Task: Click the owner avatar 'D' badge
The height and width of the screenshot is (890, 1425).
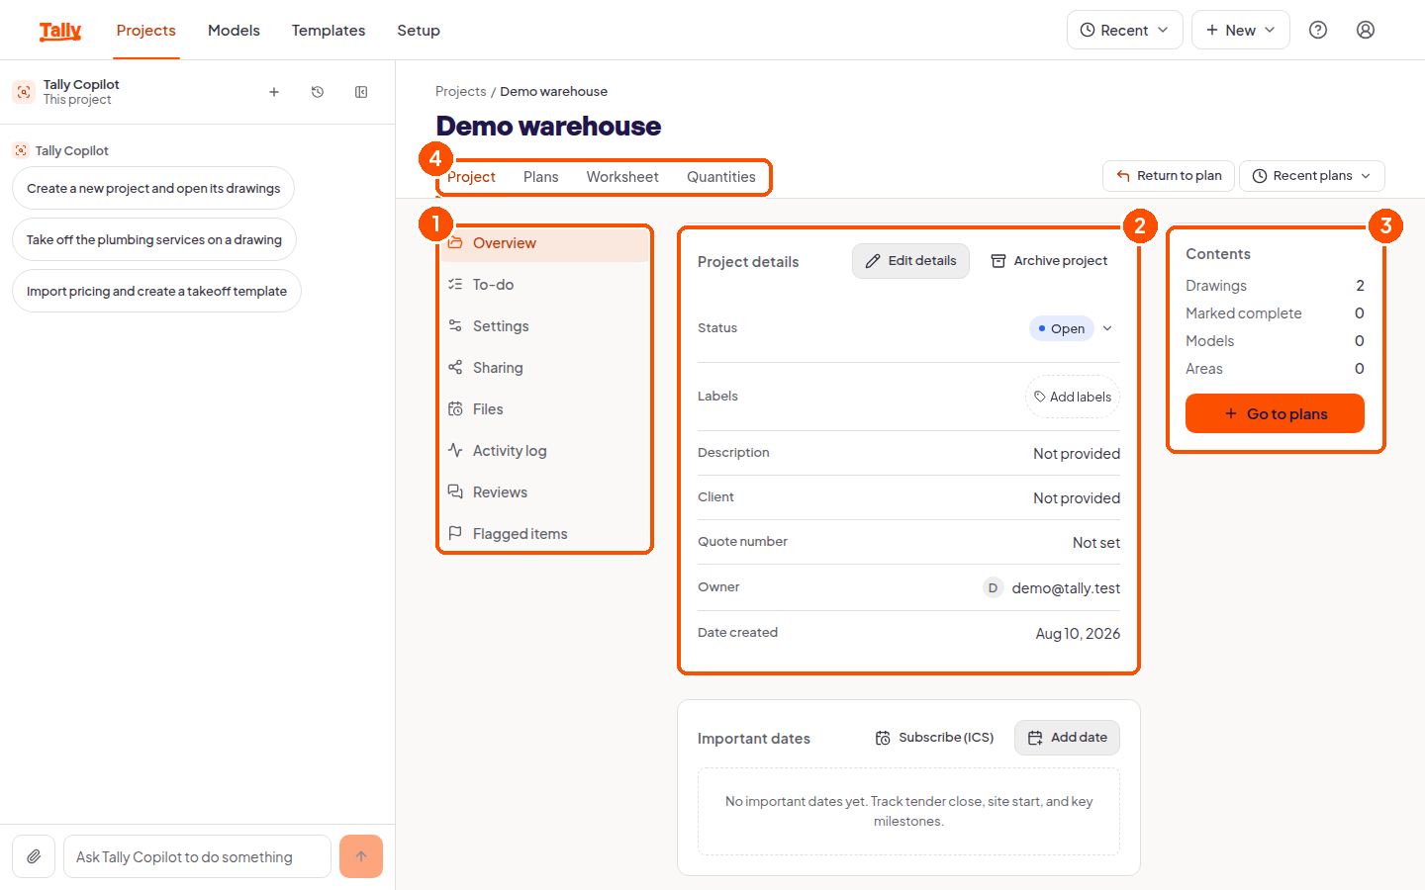Action: (993, 587)
